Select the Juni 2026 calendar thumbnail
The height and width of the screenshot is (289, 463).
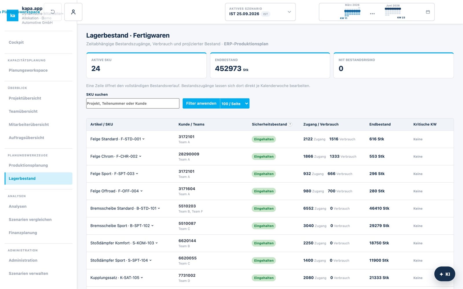click(393, 12)
